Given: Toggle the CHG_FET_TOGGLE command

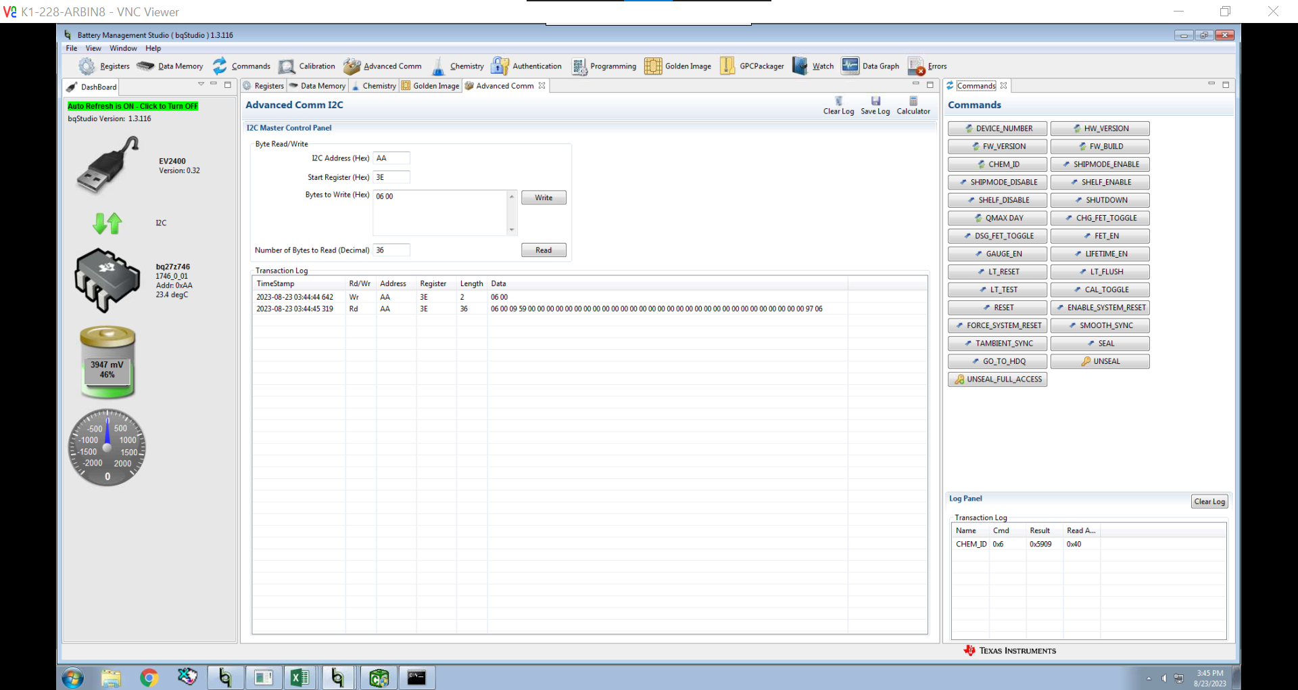Looking at the screenshot, I should pyautogui.click(x=1100, y=218).
